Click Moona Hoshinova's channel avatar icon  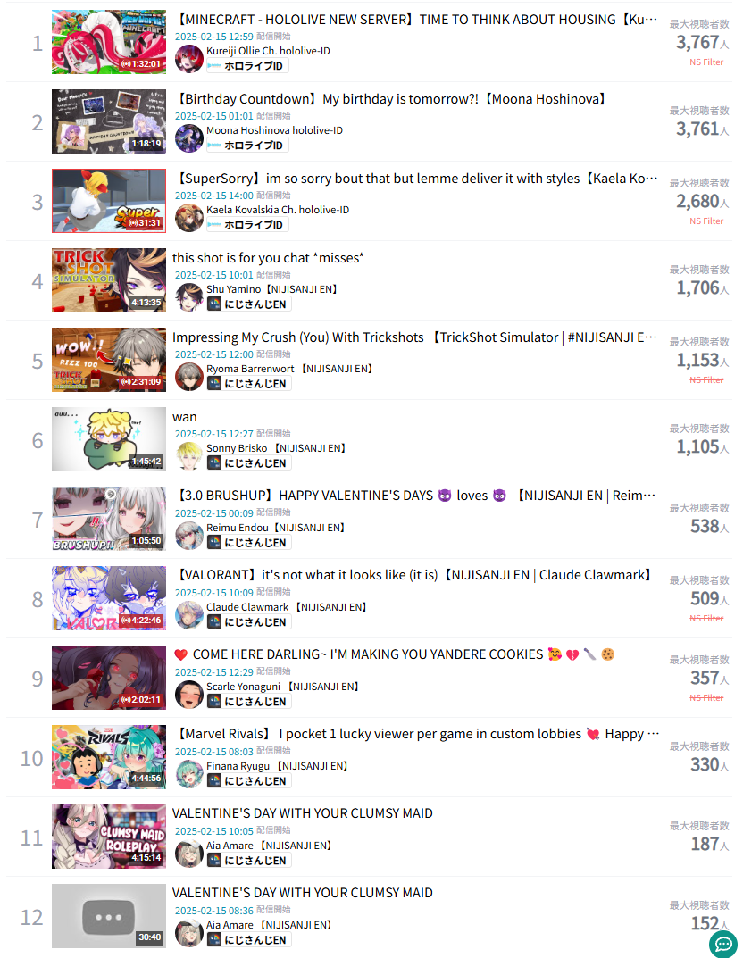pyautogui.click(x=188, y=138)
